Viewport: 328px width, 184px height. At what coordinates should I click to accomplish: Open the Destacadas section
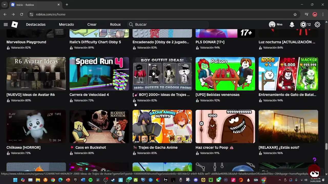(x=36, y=25)
